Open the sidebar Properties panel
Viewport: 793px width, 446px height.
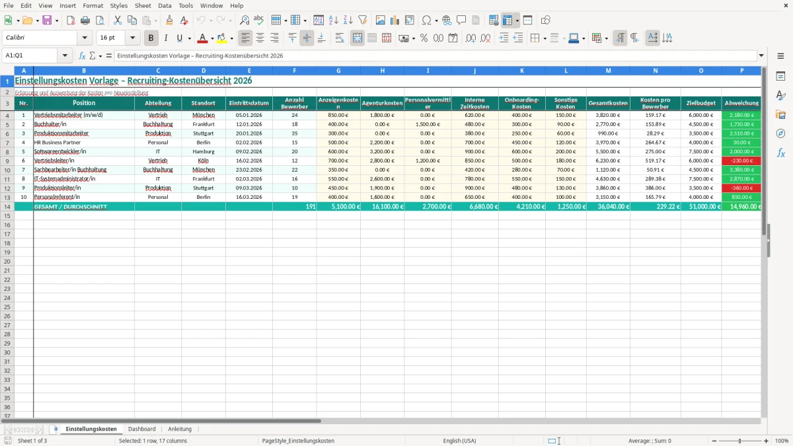point(780,77)
